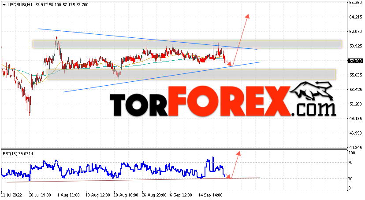Select the RSI 100 level label
The image size is (365, 200).
352,153
